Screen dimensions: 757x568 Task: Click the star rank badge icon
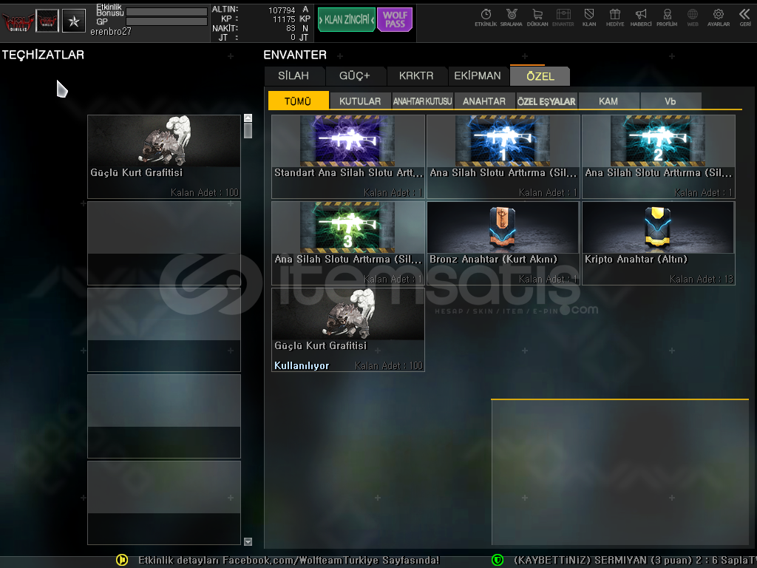tap(73, 21)
